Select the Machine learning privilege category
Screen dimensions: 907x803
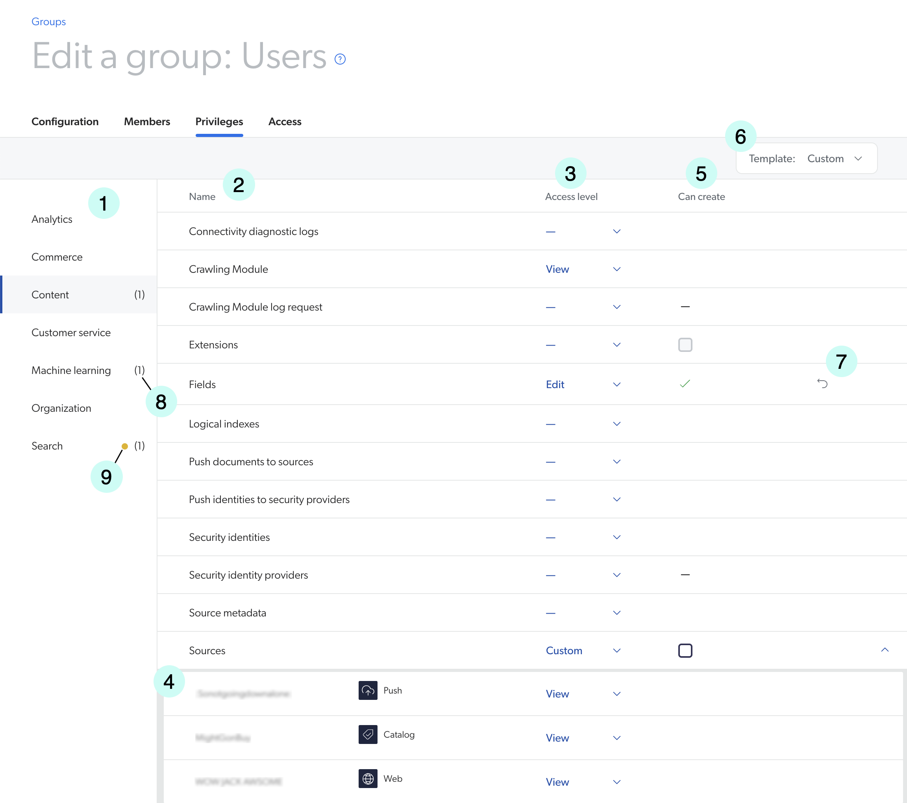[71, 370]
